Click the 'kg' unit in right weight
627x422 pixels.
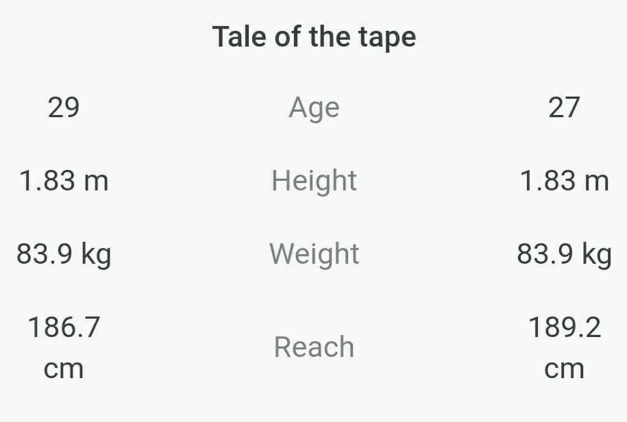point(597,256)
